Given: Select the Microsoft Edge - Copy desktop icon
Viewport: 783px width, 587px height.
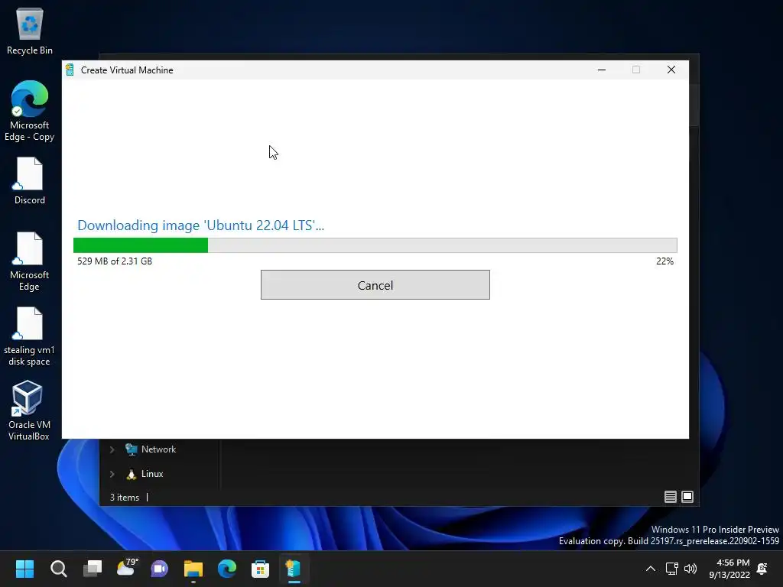Looking at the screenshot, I should (30, 111).
